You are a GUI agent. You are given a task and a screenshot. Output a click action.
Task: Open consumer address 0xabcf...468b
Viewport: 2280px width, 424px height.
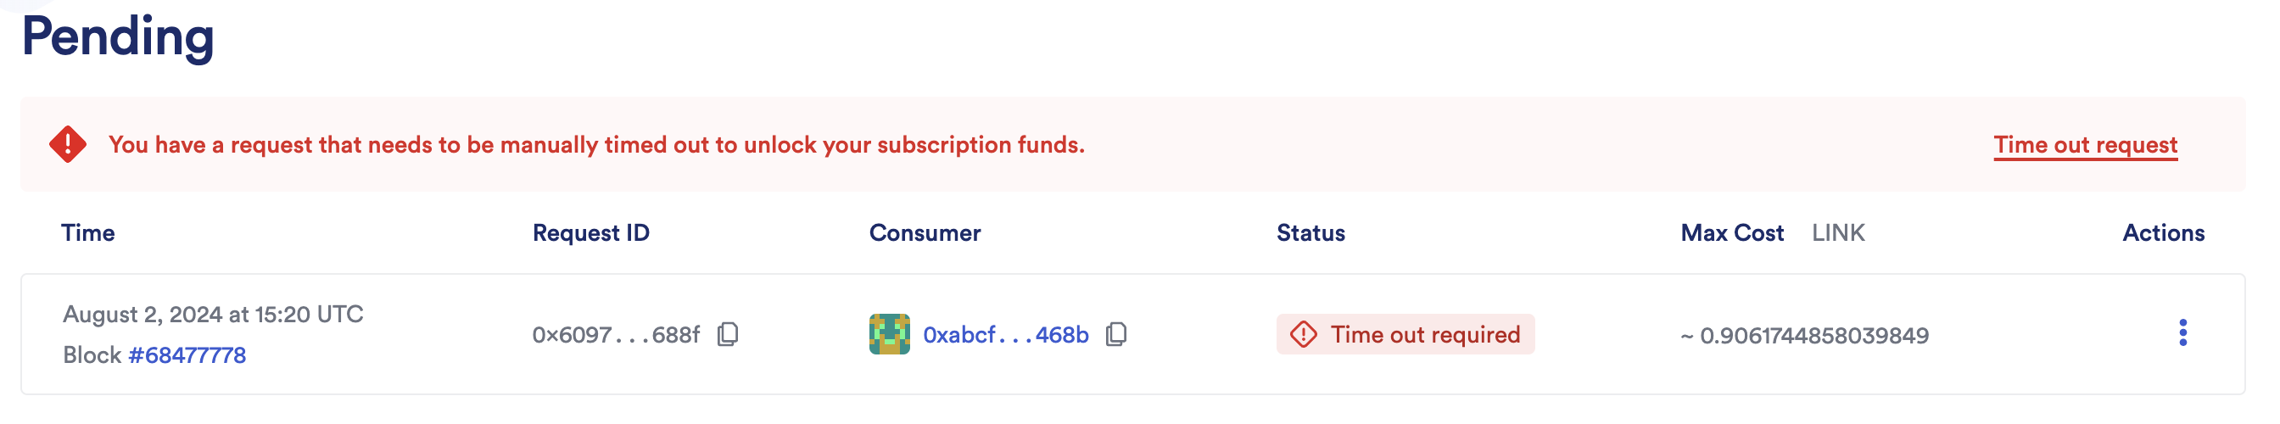[1005, 335]
